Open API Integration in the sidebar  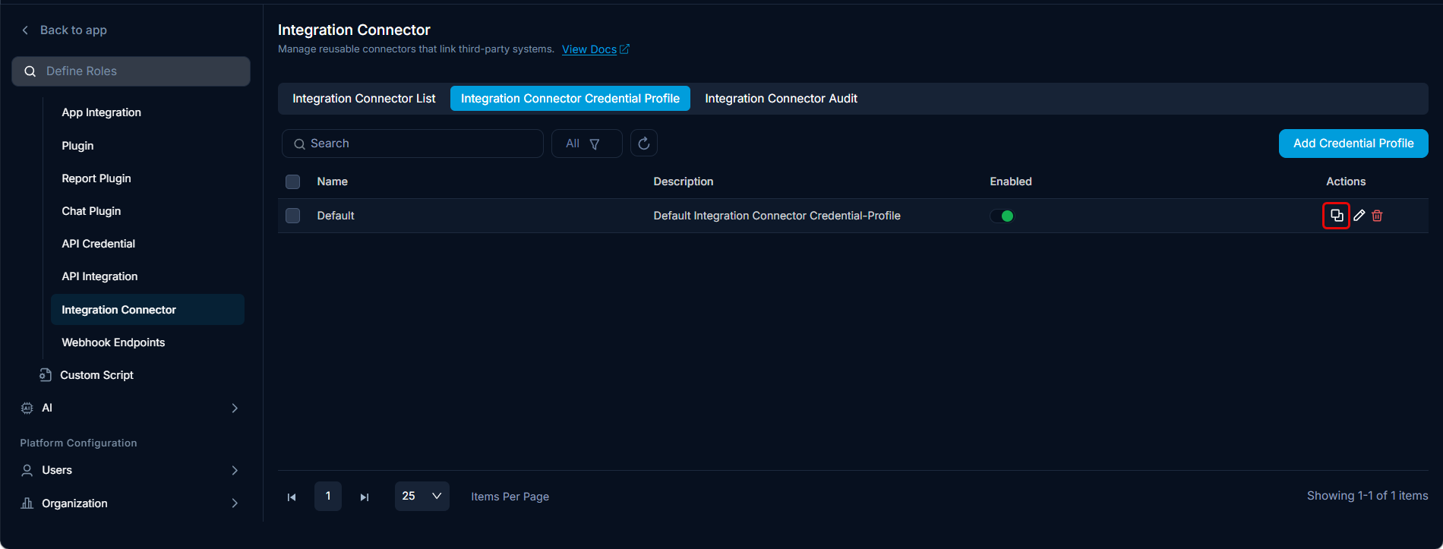click(99, 276)
